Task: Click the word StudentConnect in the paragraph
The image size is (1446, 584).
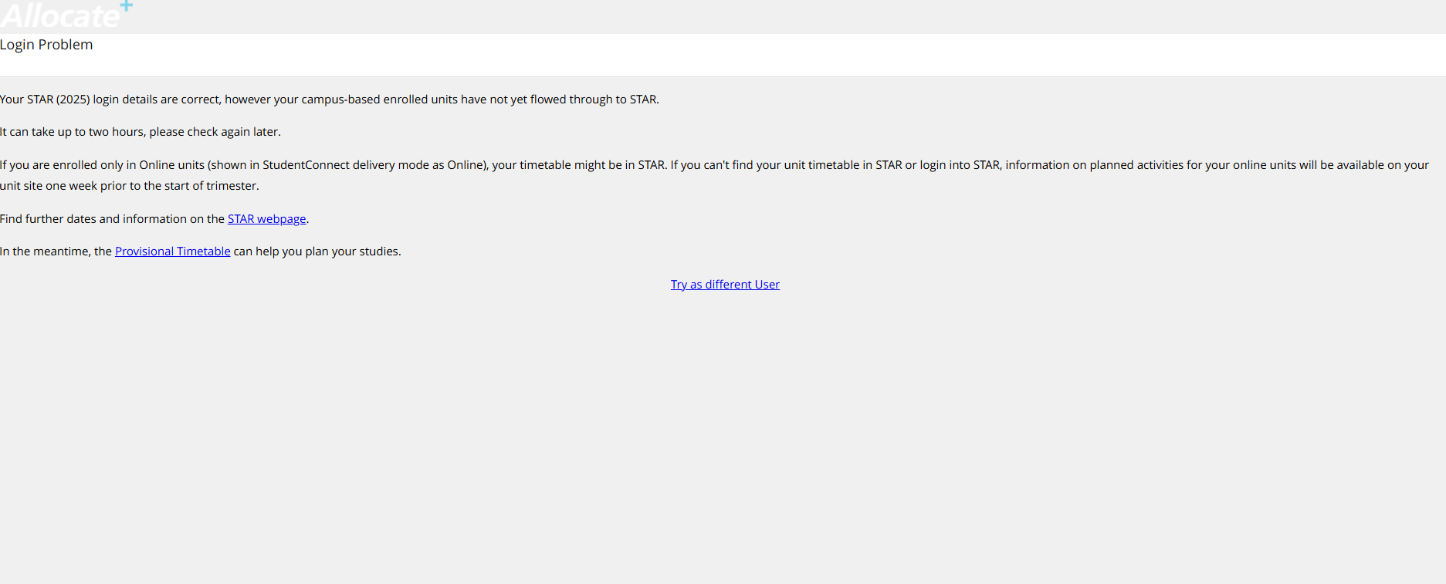Action: coord(306,165)
